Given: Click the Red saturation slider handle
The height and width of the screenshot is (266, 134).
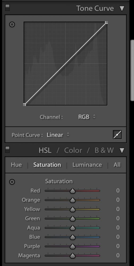Looking at the screenshot, I should tap(73, 191).
